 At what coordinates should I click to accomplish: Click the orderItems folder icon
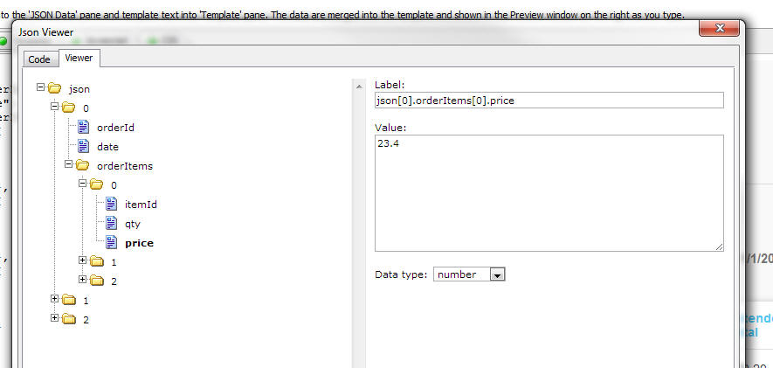pos(82,165)
